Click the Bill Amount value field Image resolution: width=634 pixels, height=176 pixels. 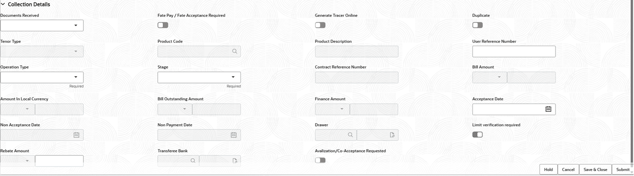pos(531,77)
